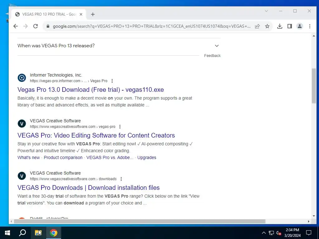Share this page using the share icon
This screenshot has width=319, height=239.
tap(257, 26)
